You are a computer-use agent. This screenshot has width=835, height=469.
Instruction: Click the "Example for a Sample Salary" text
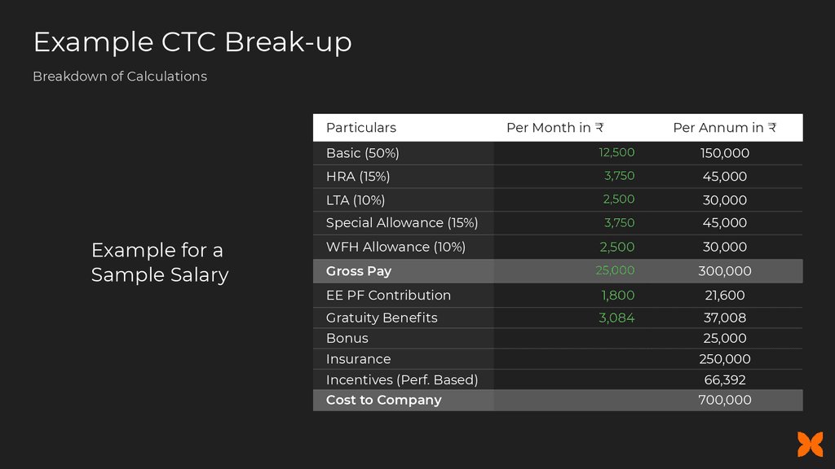(x=160, y=262)
